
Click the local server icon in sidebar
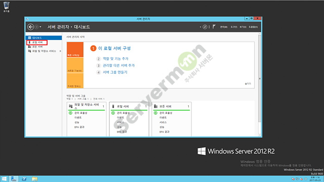(x=29, y=42)
